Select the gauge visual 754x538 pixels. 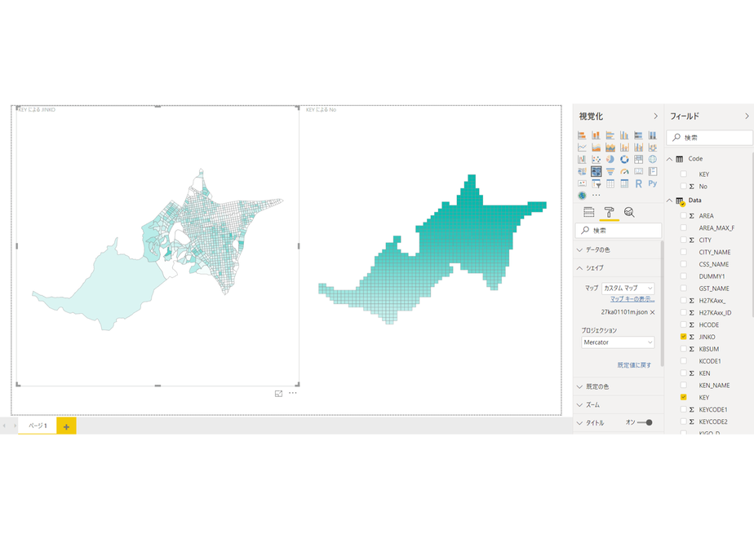[x=624, y=171]
